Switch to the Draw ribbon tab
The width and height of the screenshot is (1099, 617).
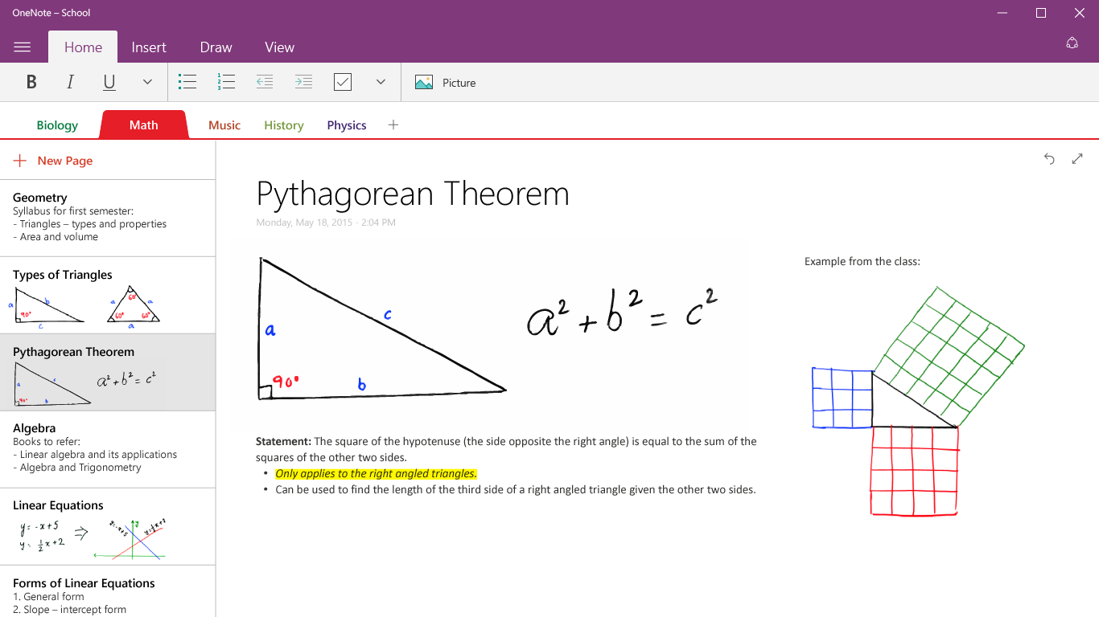215,47
